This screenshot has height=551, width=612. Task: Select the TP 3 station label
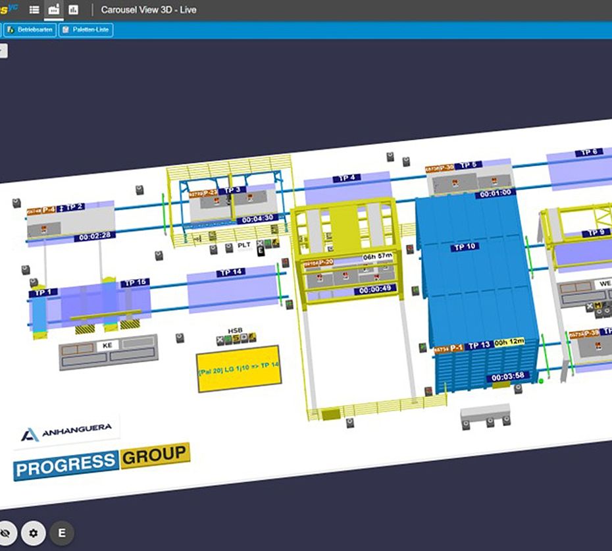(x=232, y=190)
